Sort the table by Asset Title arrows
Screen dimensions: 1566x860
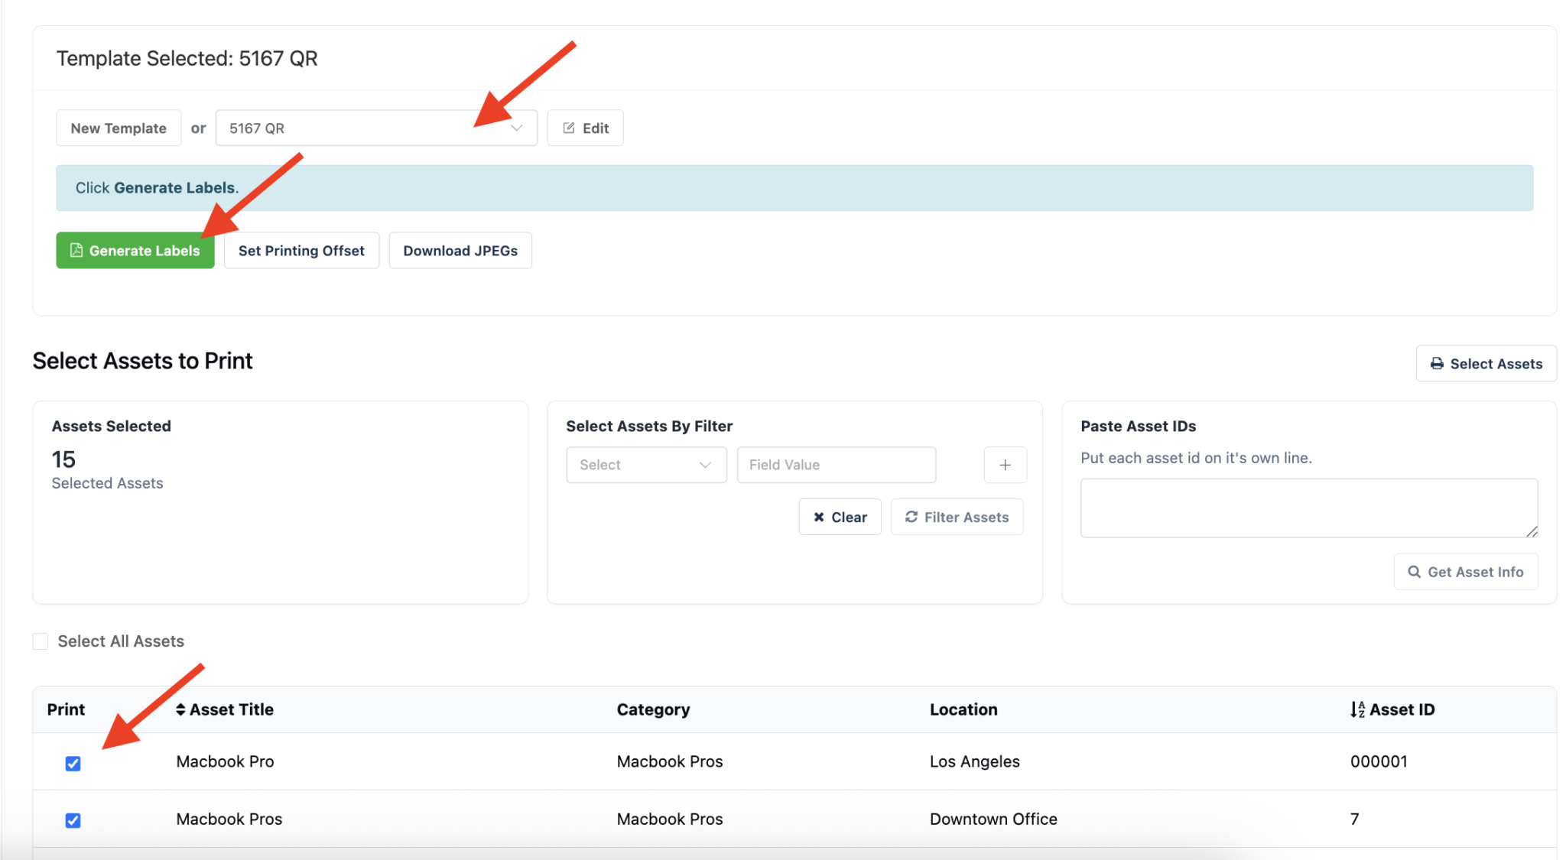coord(180,709)
